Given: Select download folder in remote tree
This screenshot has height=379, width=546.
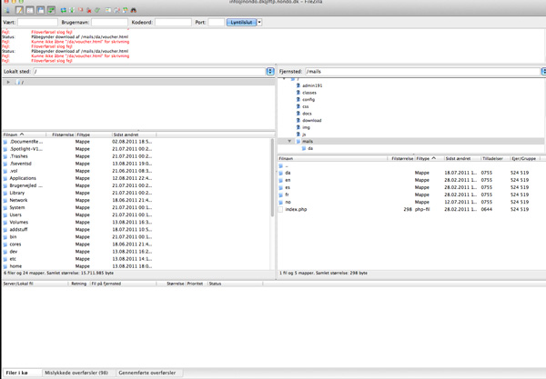Looking at the screenshot, I should (311, 120).
